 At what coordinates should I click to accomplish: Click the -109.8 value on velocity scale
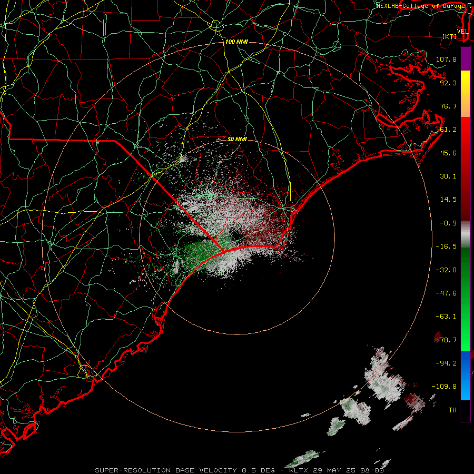444,387
